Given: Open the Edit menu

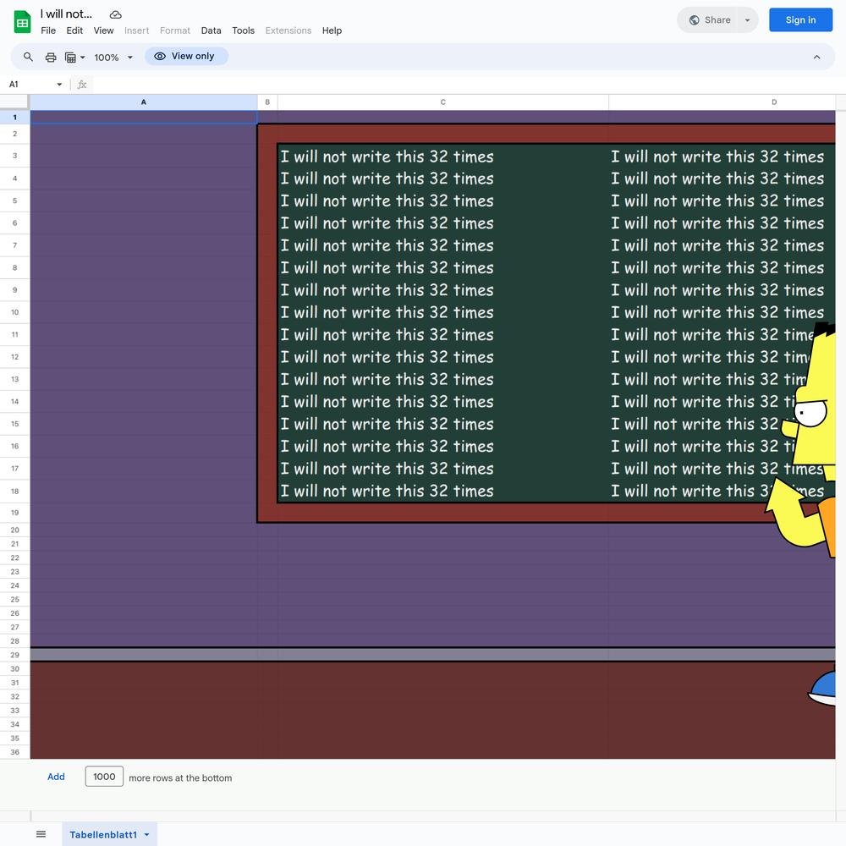Looking at the screenshot, I should [74, 30].
